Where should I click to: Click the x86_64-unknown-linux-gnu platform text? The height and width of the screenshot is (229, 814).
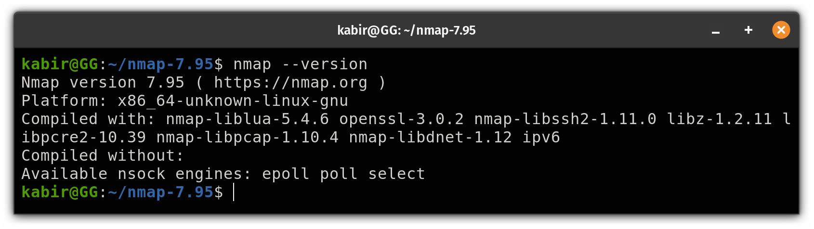coord(233,101)
